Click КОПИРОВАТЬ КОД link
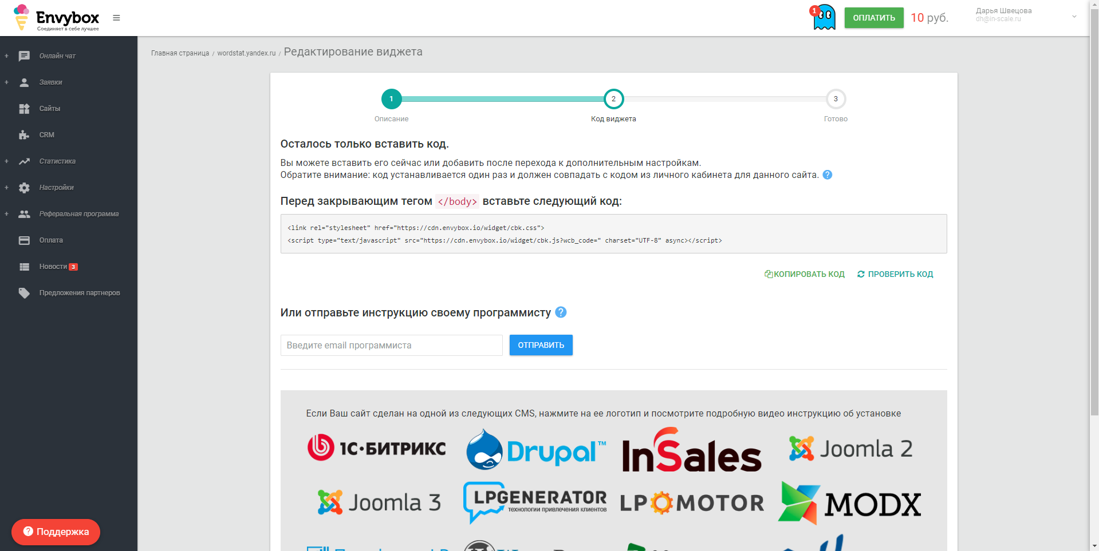Viewport: 1099px width, 551px height. (x=805, y=274)
